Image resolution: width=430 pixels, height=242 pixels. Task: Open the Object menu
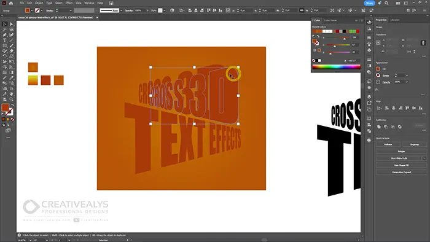[x=39, y=3]
